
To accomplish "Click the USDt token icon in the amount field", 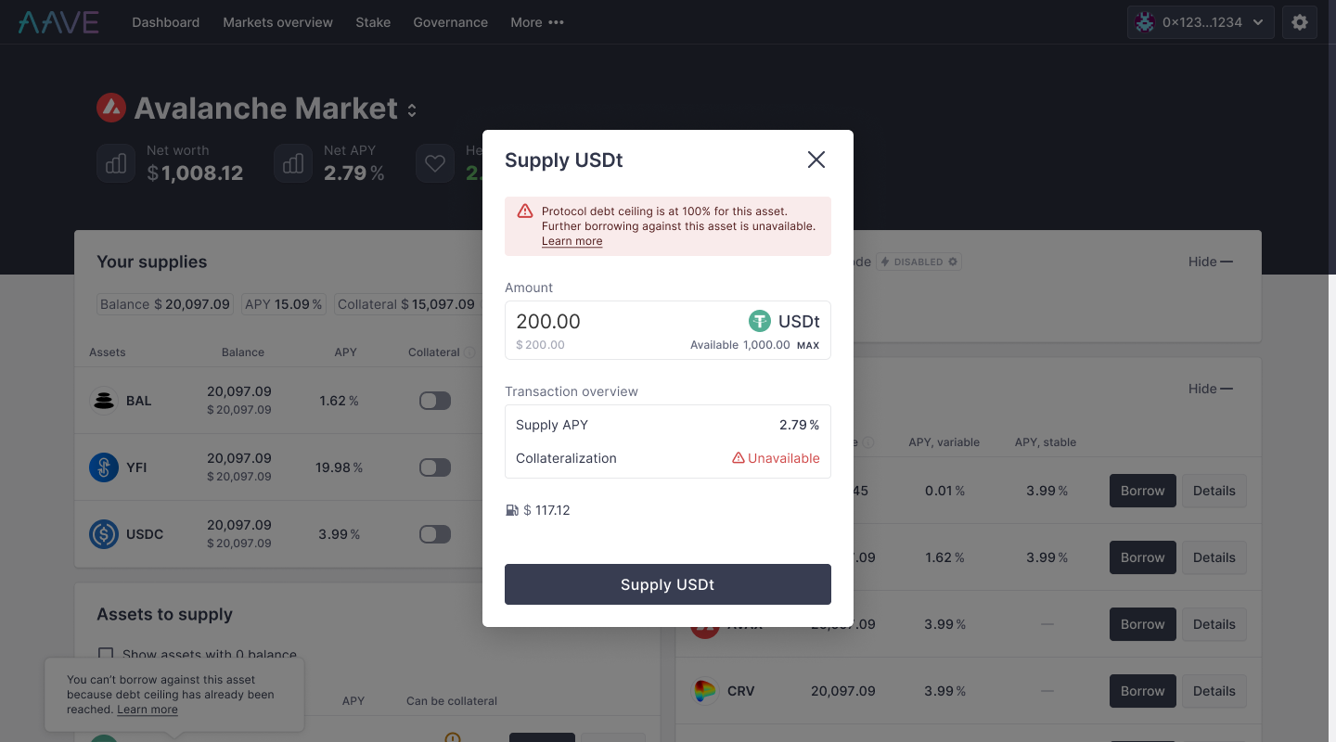I will (760, 320).
